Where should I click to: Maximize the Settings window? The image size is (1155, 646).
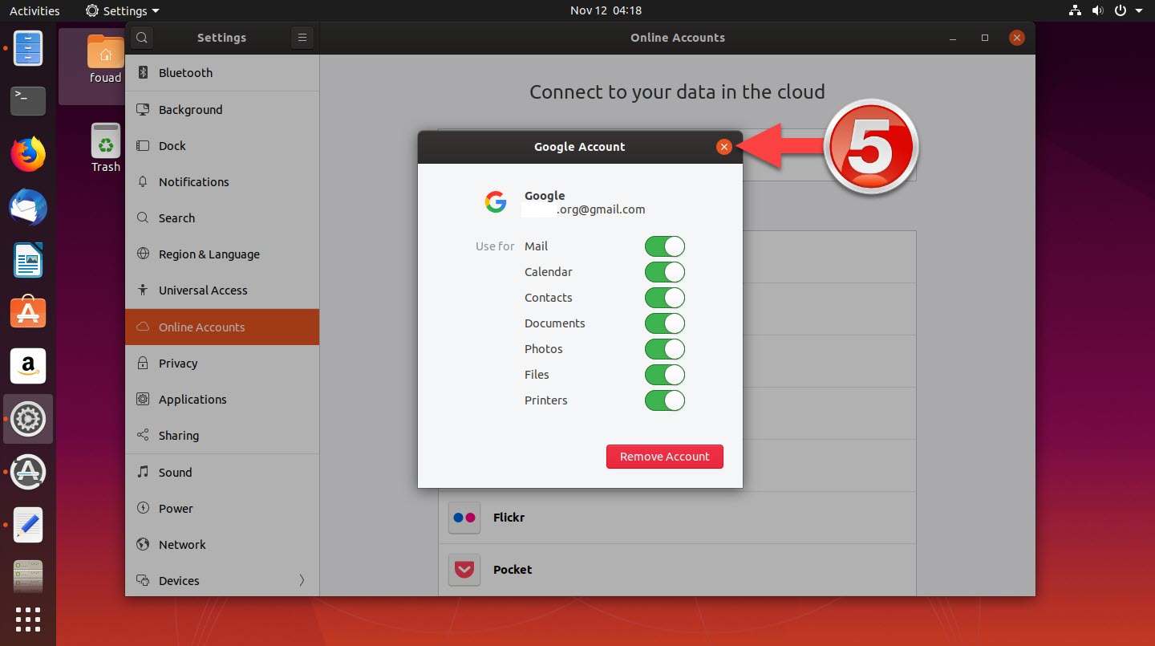coord(985,38)
